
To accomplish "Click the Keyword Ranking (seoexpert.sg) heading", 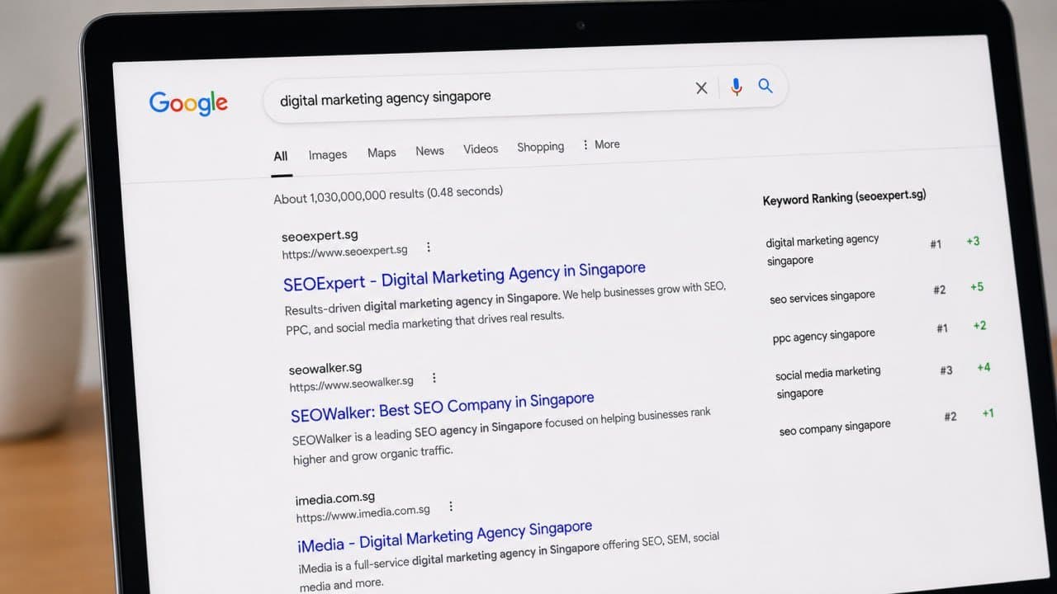I will tap(844, 197).
